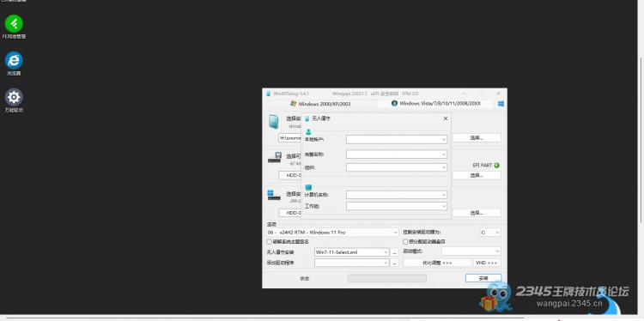Close the 无人值守 dialog
This screenshot has width=644, height=321.
[x=445, y=118]
